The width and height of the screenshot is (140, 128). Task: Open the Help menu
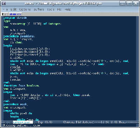tap(68, 9)
